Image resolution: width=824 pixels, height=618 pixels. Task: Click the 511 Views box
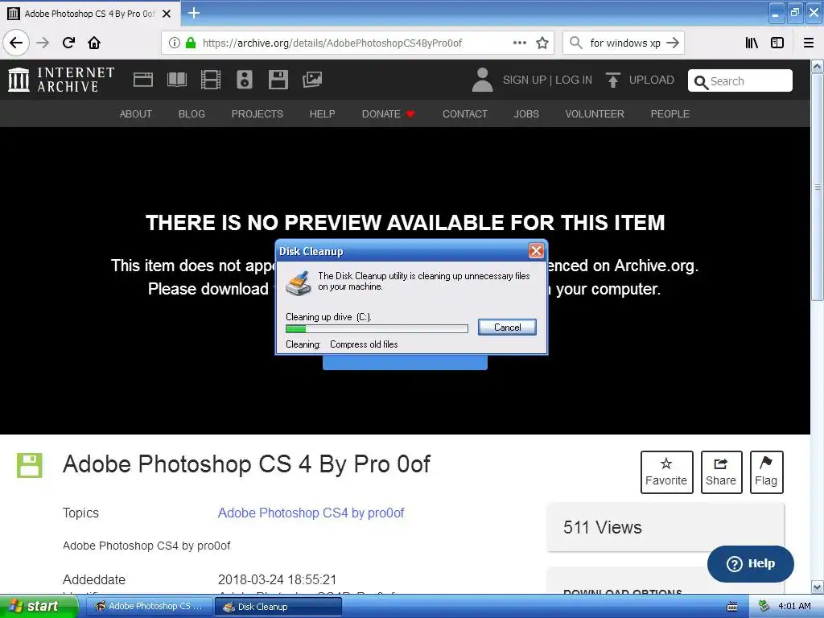click(665, 527)
